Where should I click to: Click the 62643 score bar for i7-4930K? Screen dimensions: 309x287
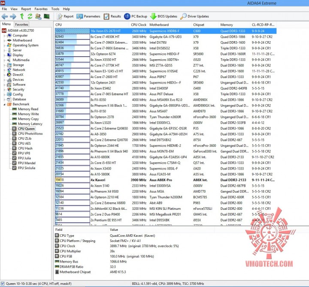click(x=73, y=36)
